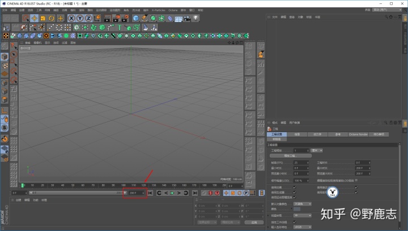Image resolution: width=408 pixels, height=231 pixels.
Task: Click the Apply button in Coordinates panel
Action: click(x=254, y=223)
